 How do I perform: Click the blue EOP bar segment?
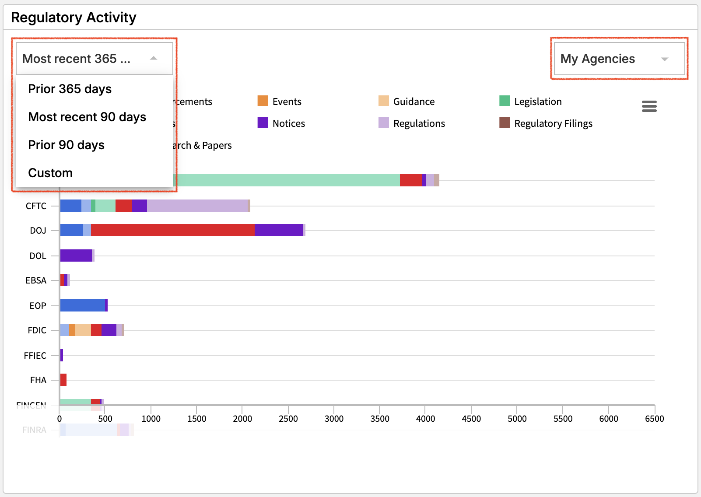point(82,305)
